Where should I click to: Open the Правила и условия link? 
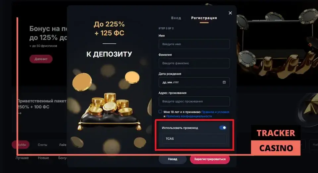point(215,112)
